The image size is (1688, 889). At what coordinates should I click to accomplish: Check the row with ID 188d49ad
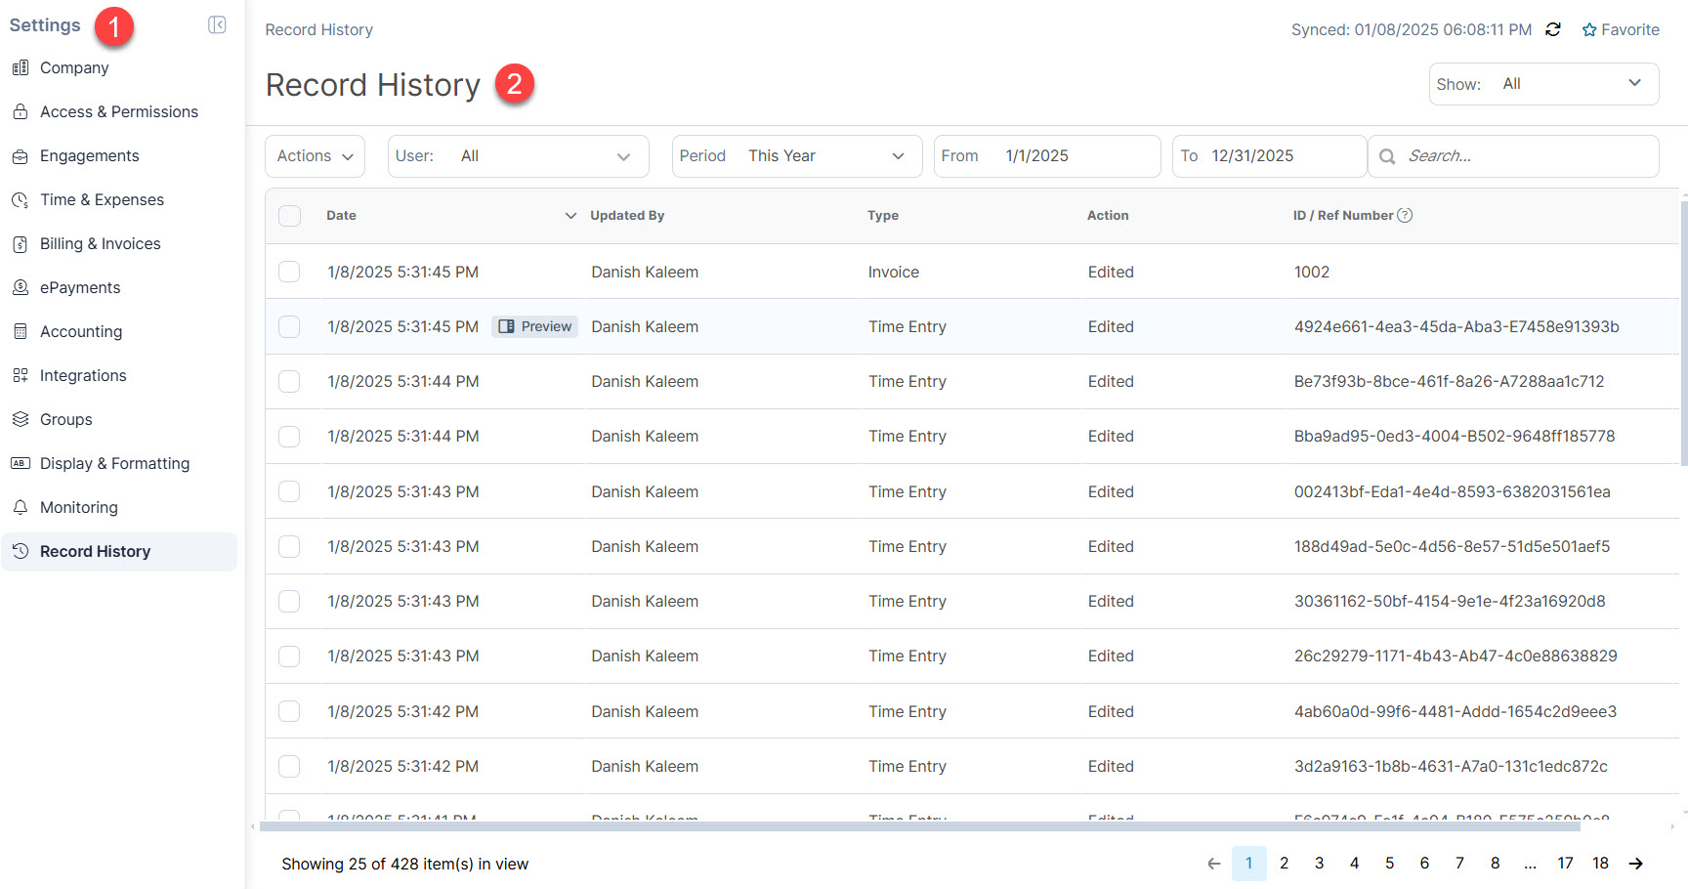point(289,546)
